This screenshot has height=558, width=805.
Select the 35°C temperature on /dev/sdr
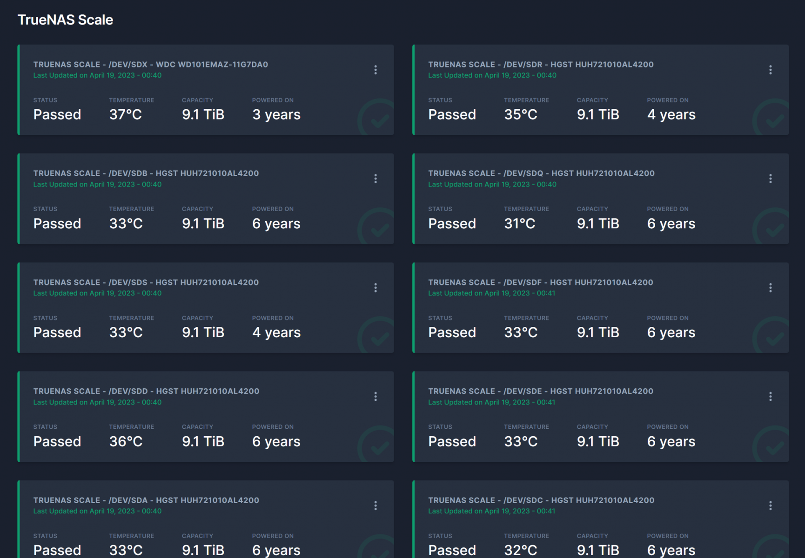(x=521, y=114)
